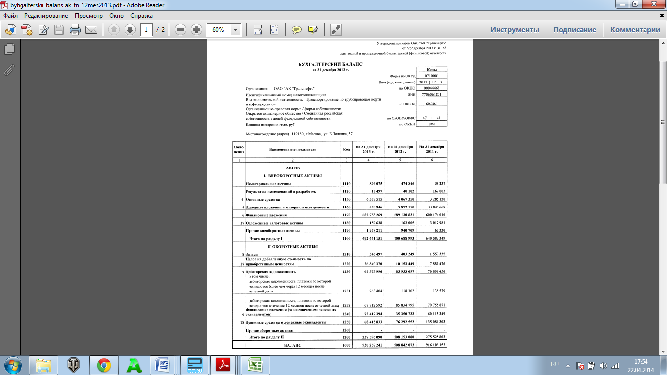
Task: Open the Редактирование menu
Action: (46, 16)
